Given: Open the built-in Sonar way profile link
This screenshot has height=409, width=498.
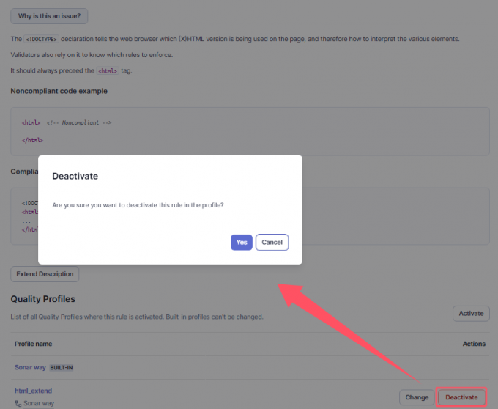Looking at the screenshot, I should [x=30, y=366].
